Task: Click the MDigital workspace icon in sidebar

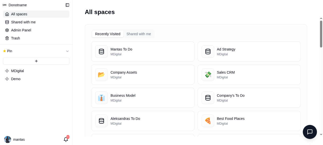Action: (x=7, y=71)
